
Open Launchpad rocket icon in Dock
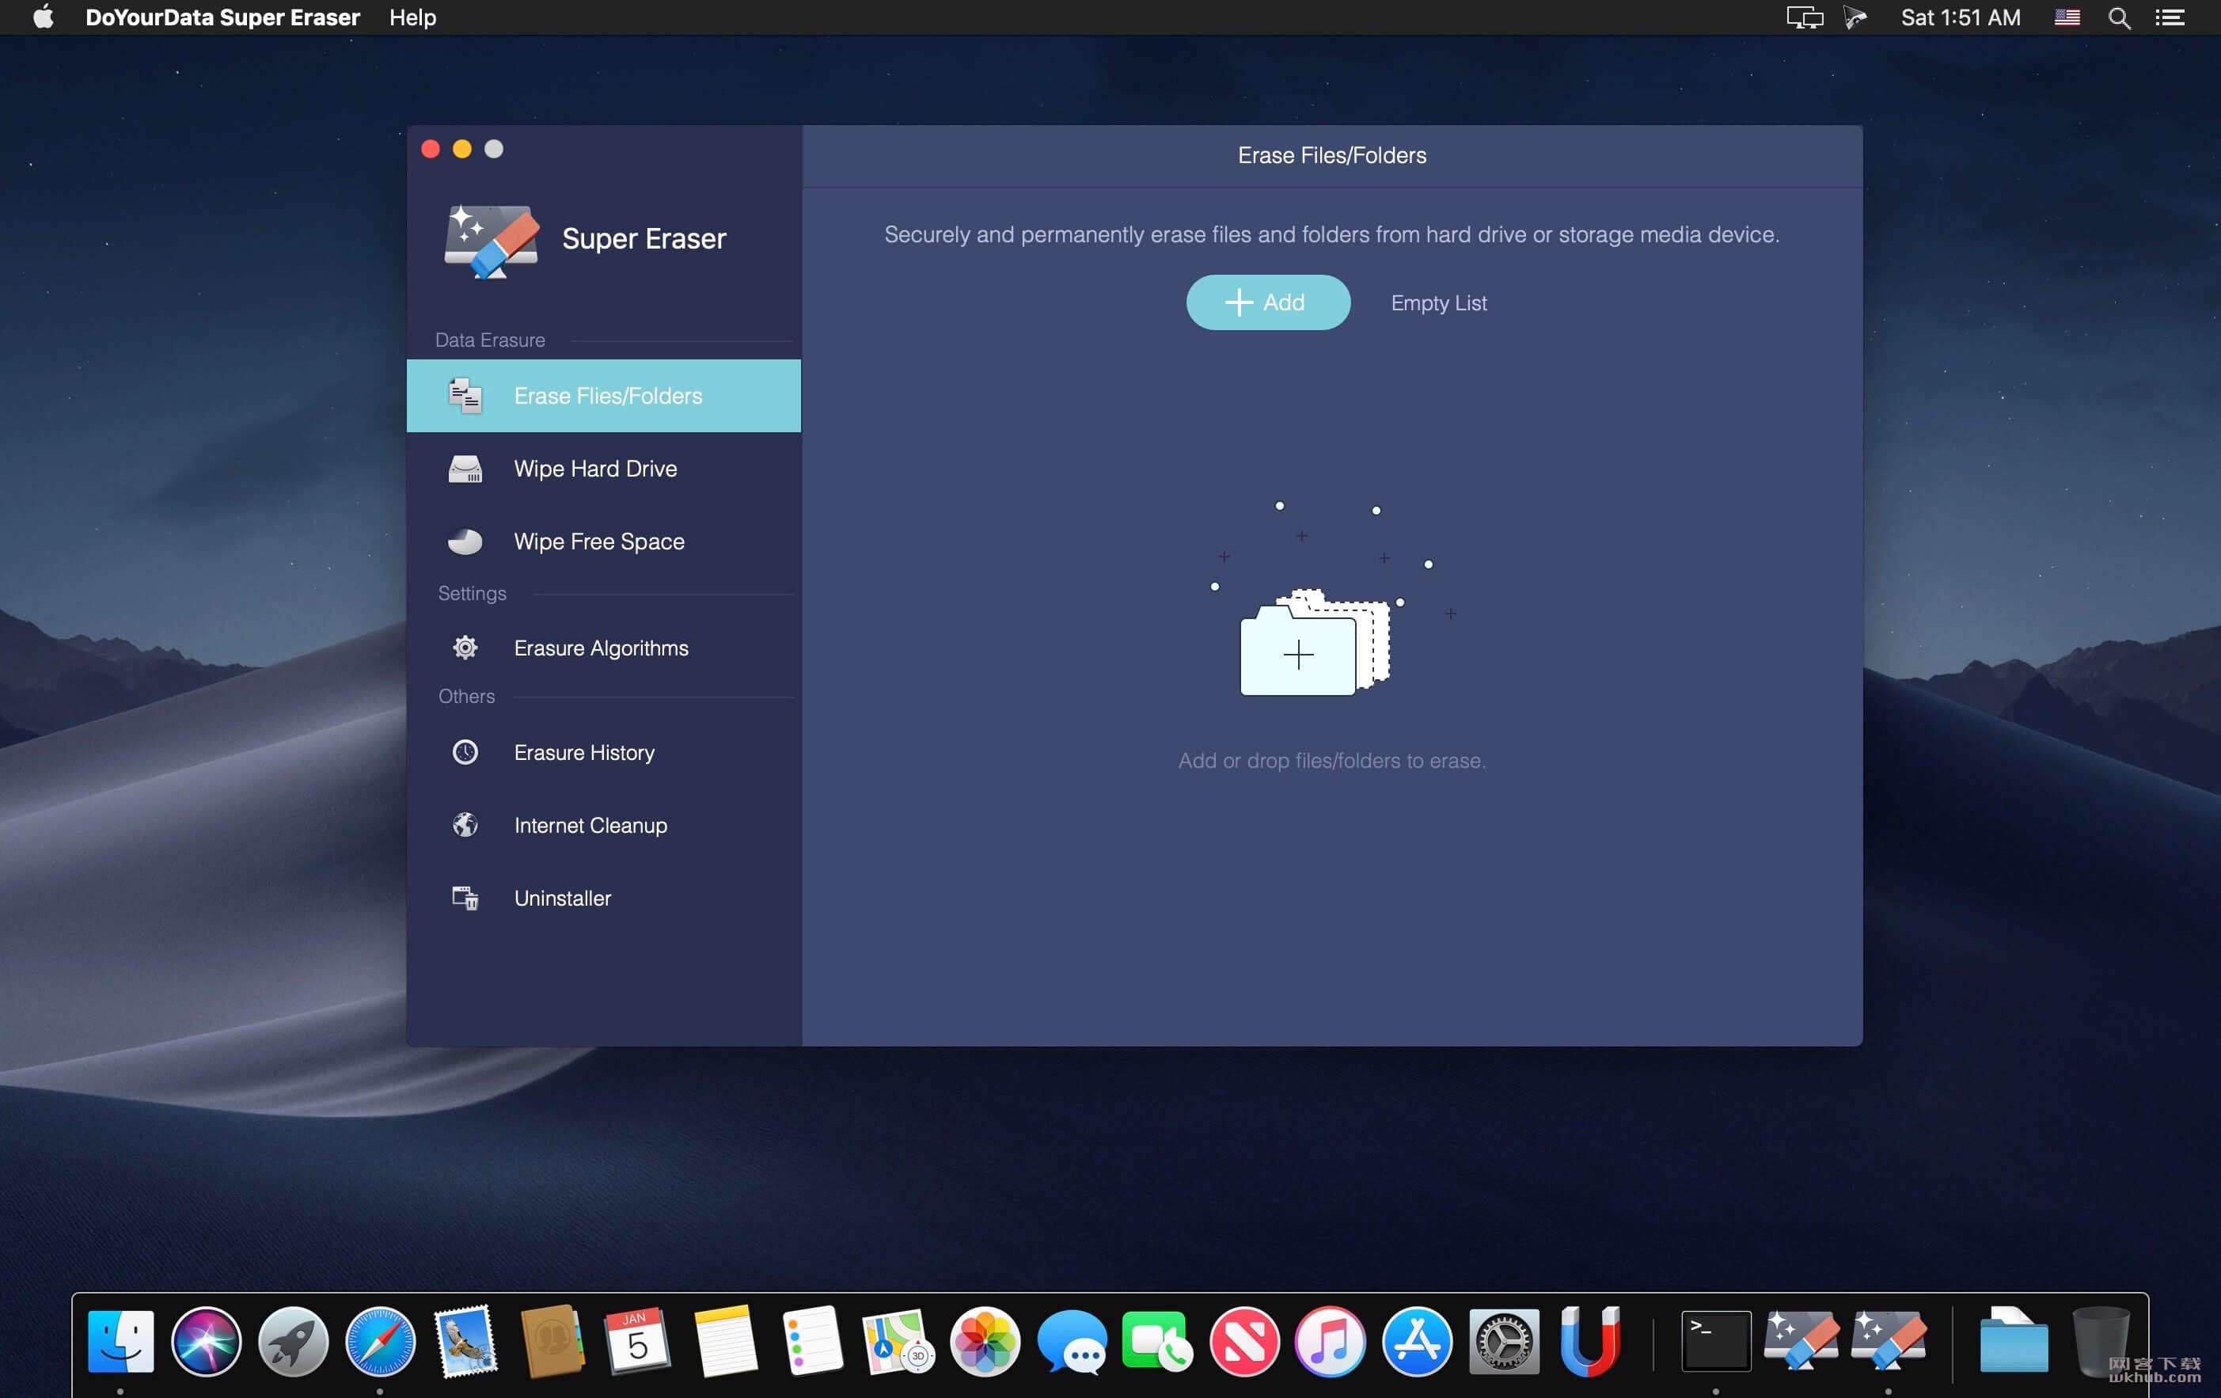point(294,1341)
